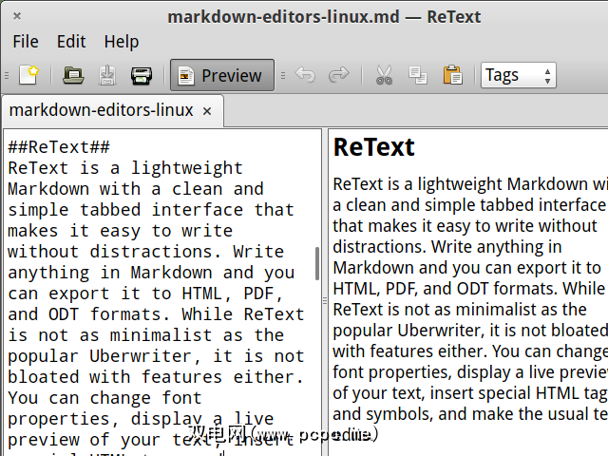The image size is (608, 456).
Task: Click the editor's vertical scrollbar handle
Action: pos(317,264)
